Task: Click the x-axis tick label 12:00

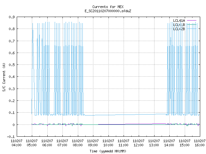Action: tap(139, 145)
